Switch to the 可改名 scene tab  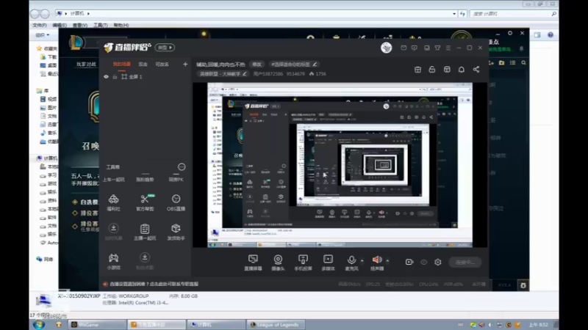click(x=162, y=65)
